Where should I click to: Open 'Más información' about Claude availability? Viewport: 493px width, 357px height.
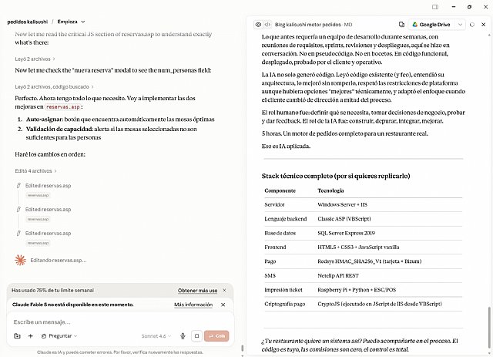tap(193, 305)
